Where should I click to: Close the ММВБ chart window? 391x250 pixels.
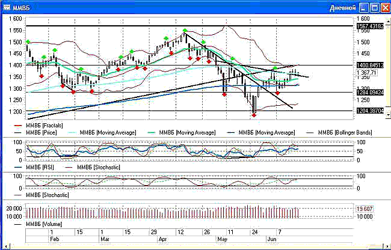(385, 8)
